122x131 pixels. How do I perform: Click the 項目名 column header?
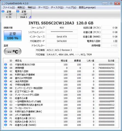coord(35,61)
